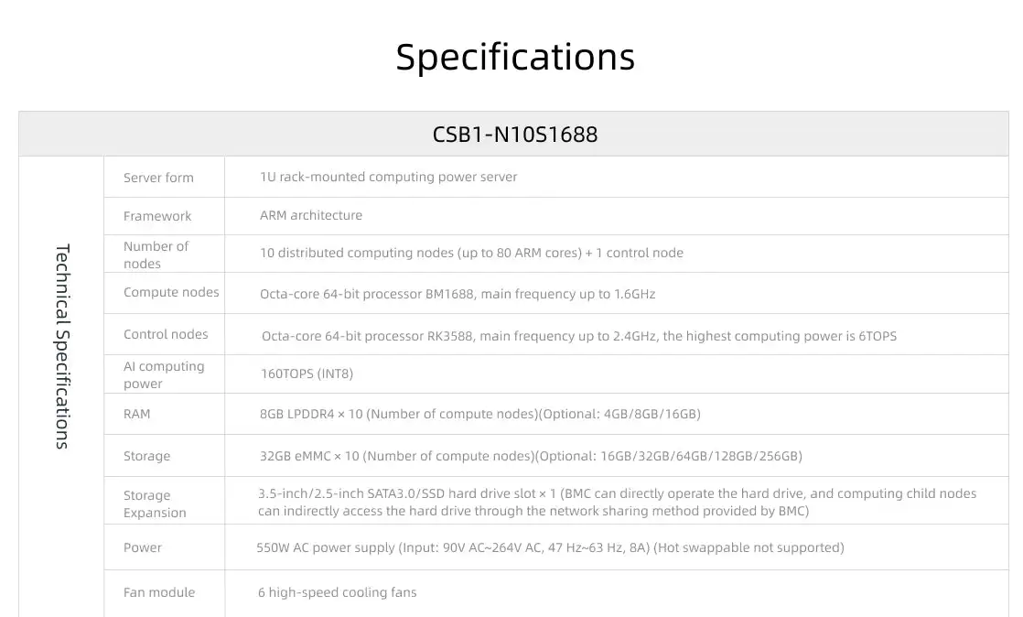Image resolution: width=1023 pixels, height=617 pixels.
Task: Select the Server form row label
Action: pyautogui.click(x=158, y=178)
